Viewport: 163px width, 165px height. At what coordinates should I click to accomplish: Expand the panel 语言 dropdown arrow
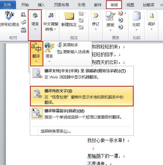pos(49,62)
